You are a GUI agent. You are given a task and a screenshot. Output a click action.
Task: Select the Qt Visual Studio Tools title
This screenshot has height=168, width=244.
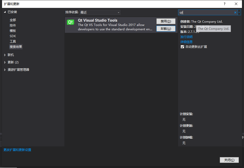click(x=98, y=20)
